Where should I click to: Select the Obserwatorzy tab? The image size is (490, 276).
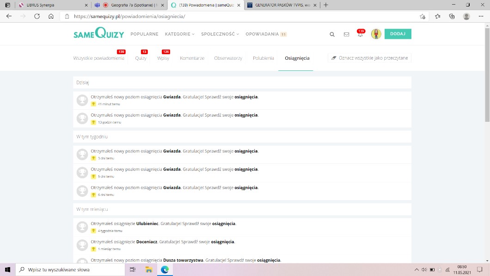pyautogui.click(x=228, y=58)
